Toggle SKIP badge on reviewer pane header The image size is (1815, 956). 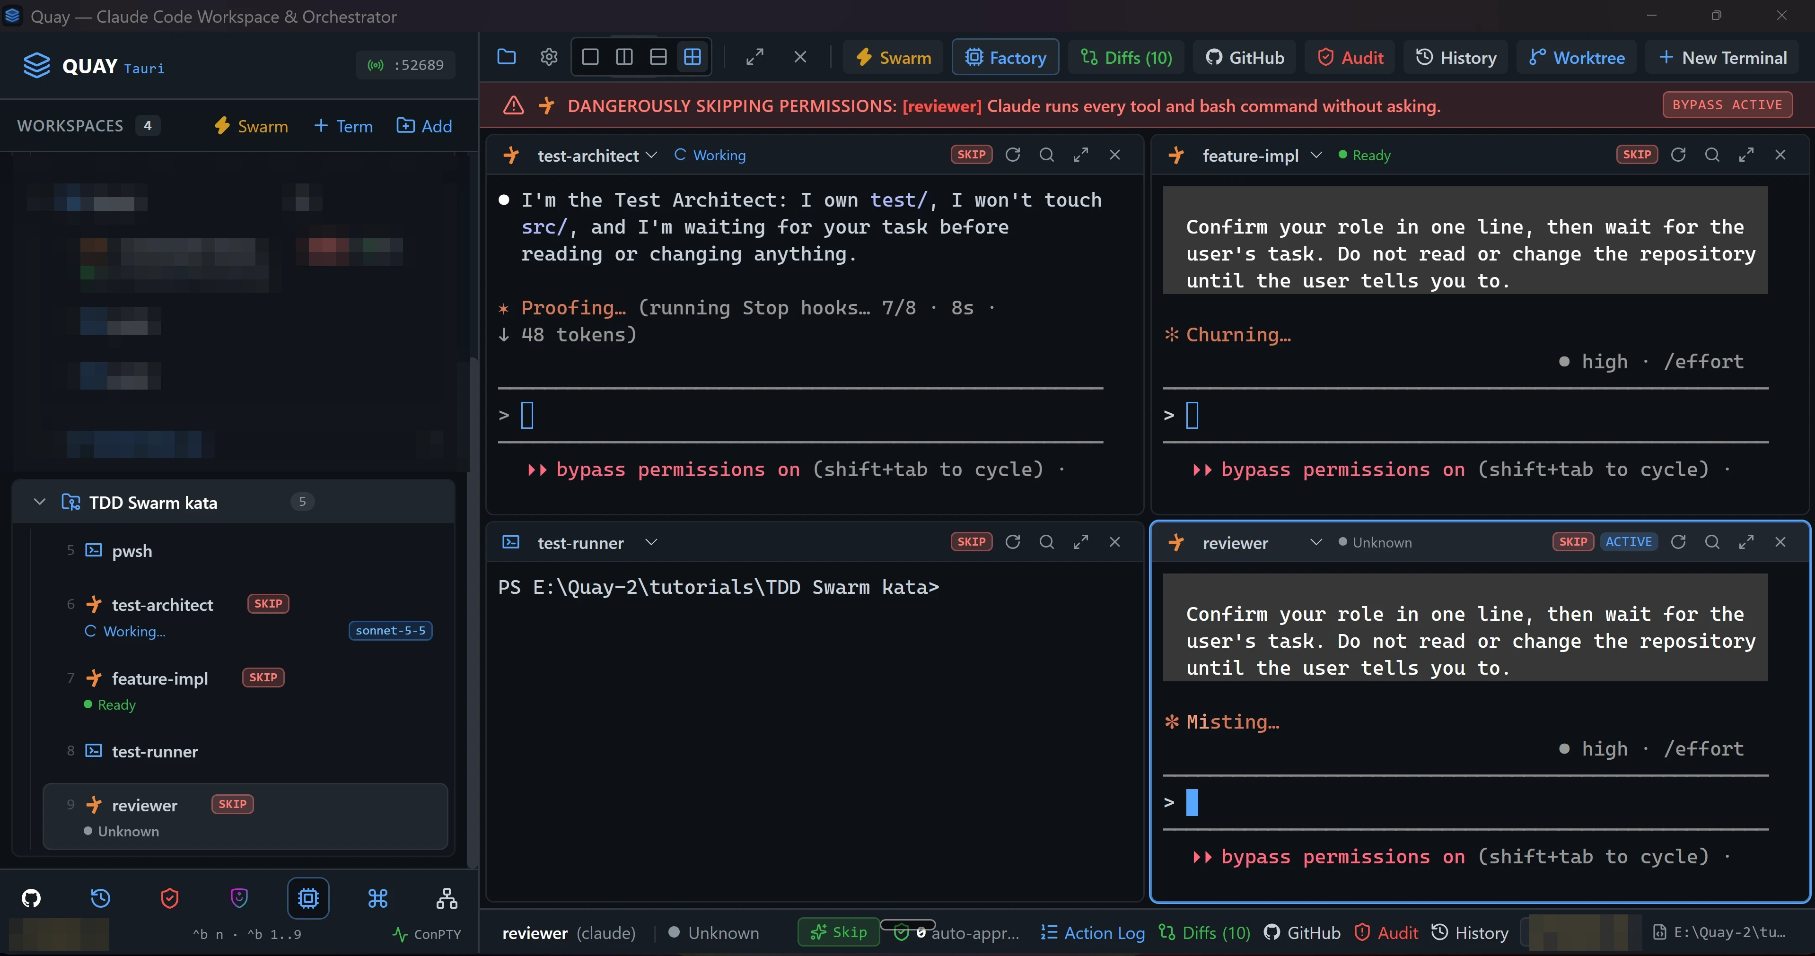coord(1573,542)
